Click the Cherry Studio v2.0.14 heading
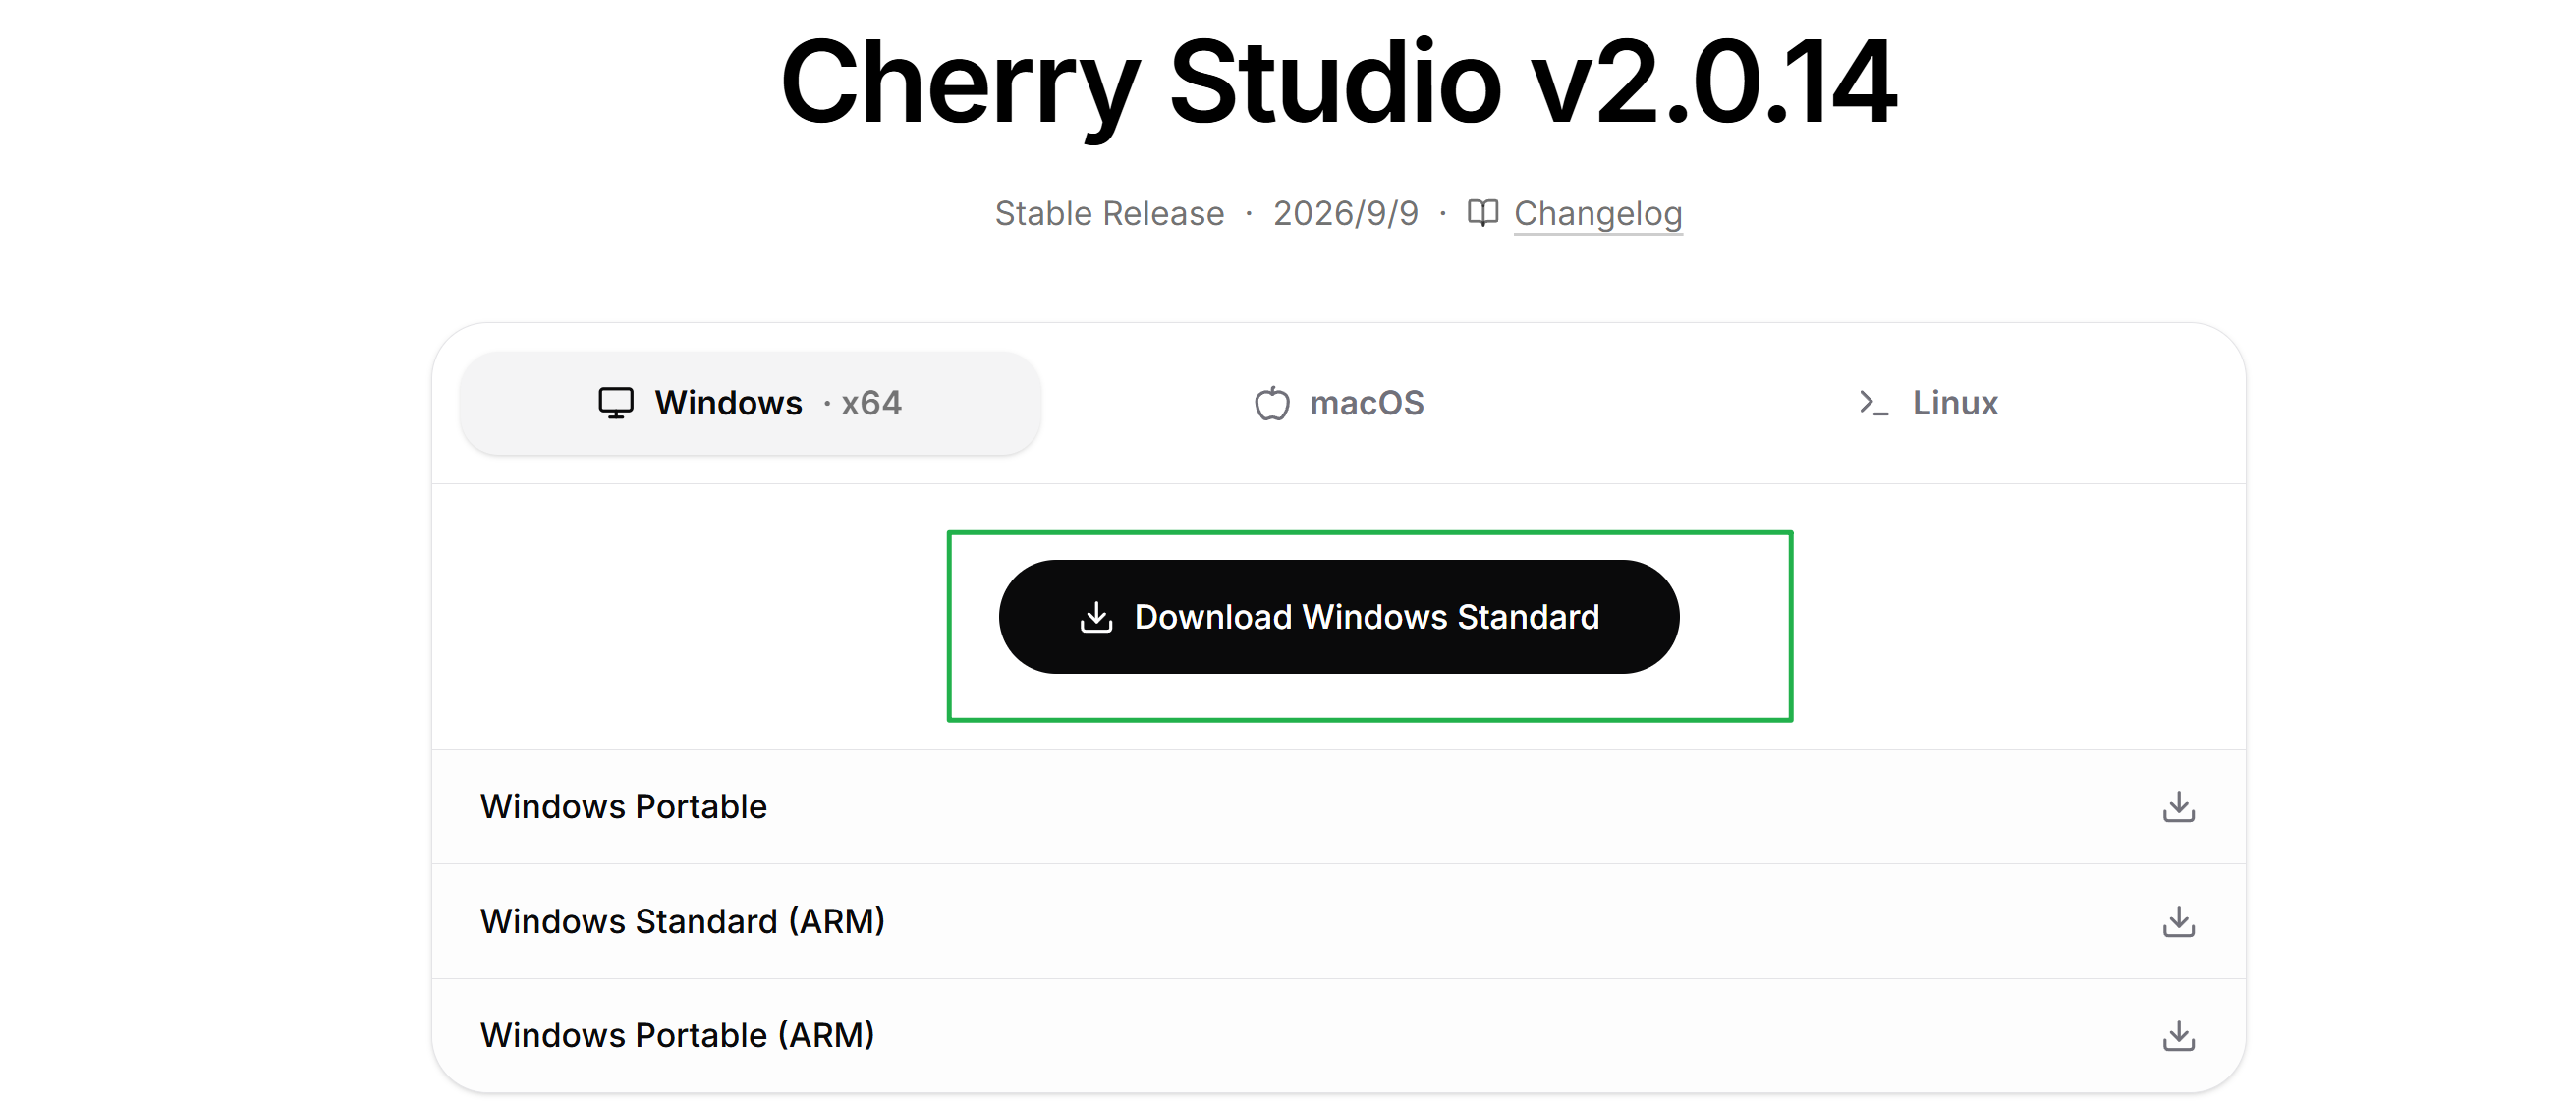The image size is (2569, 1104). [1338, 83]
